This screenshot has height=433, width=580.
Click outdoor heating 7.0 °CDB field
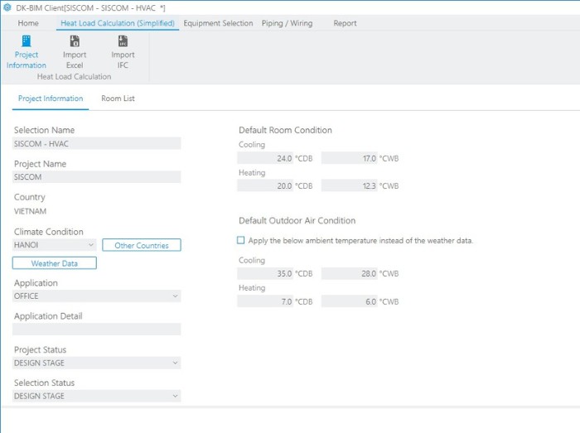click(x=265, y=301)
